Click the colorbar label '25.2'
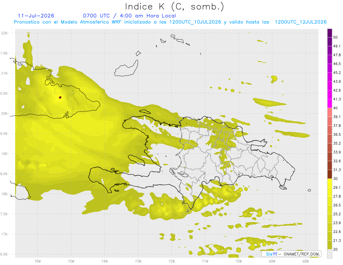This screenshot has width=343, height=265. click(x=337, y=214)
